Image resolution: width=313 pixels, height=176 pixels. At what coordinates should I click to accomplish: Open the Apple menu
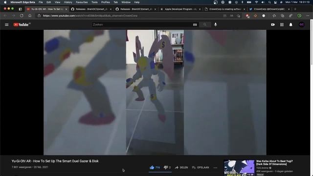point(5,2)
